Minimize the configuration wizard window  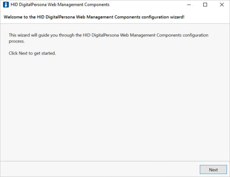coord(189,5)
